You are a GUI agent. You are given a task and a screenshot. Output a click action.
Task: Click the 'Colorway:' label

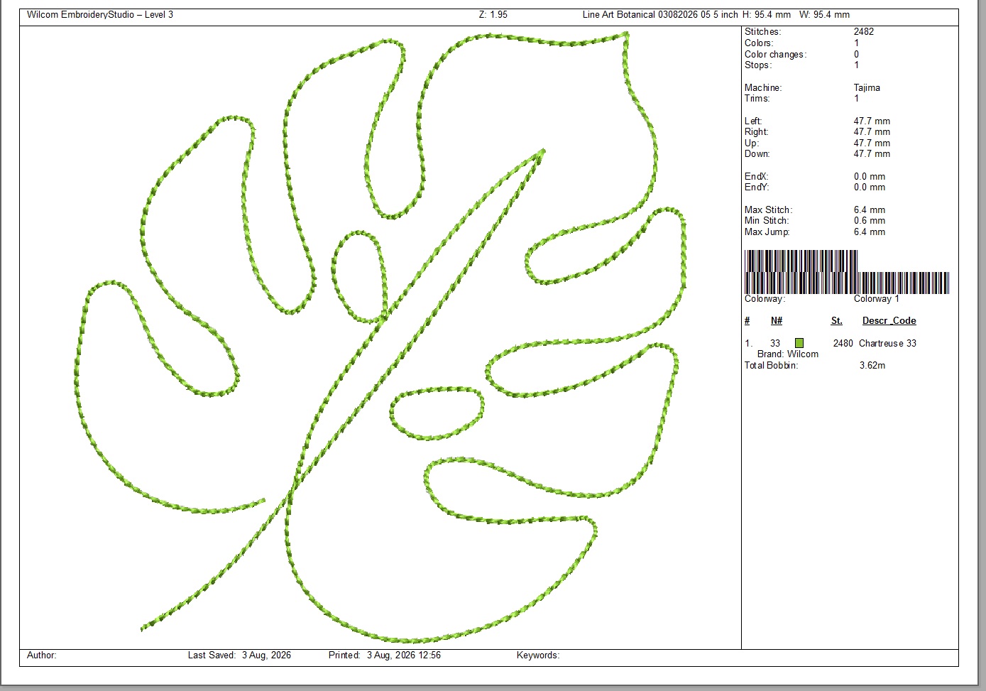(x=765, y=298)
